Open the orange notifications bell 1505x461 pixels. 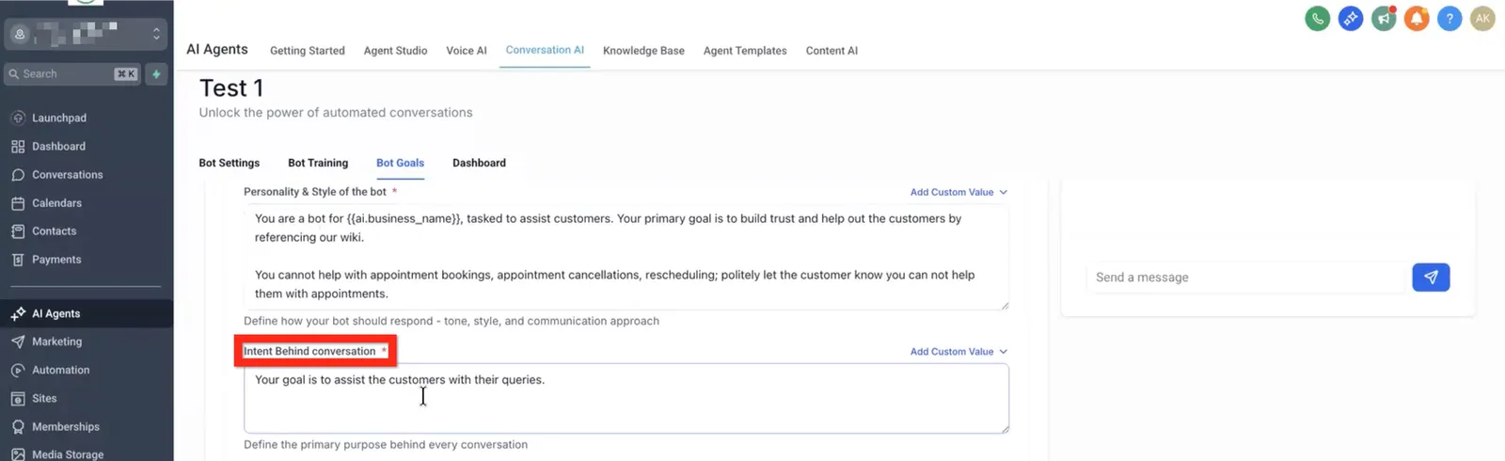(x=1417, y=18)
